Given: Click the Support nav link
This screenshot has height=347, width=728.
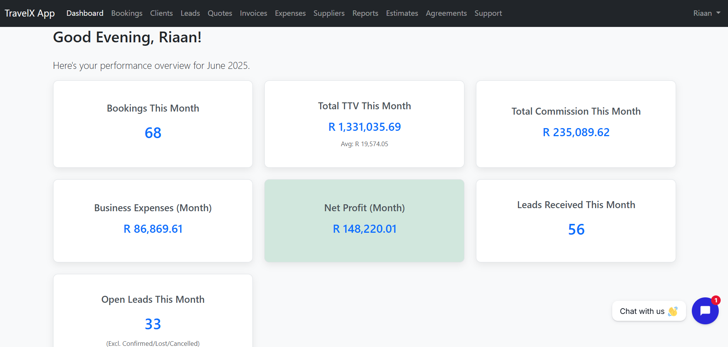Looking at the screenshot, I should [x=488, y=13].
